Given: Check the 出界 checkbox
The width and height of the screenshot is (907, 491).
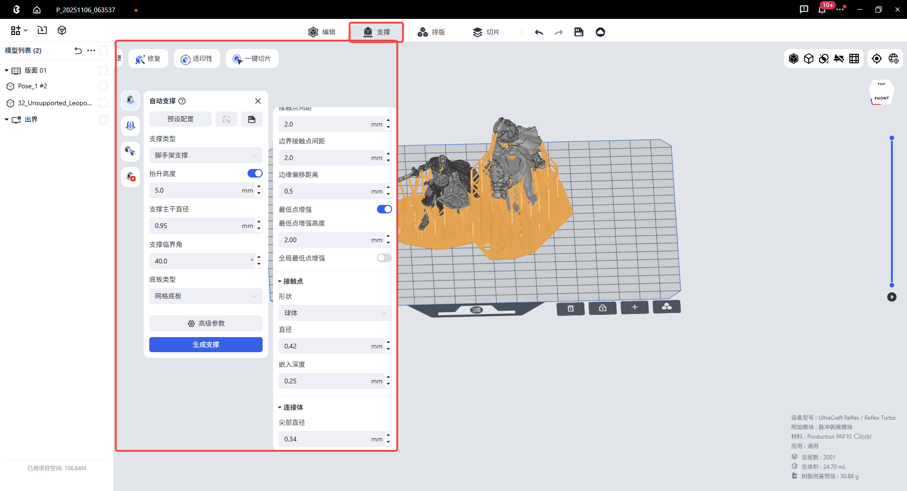Looking at the screenshot, I should [103, 120].
